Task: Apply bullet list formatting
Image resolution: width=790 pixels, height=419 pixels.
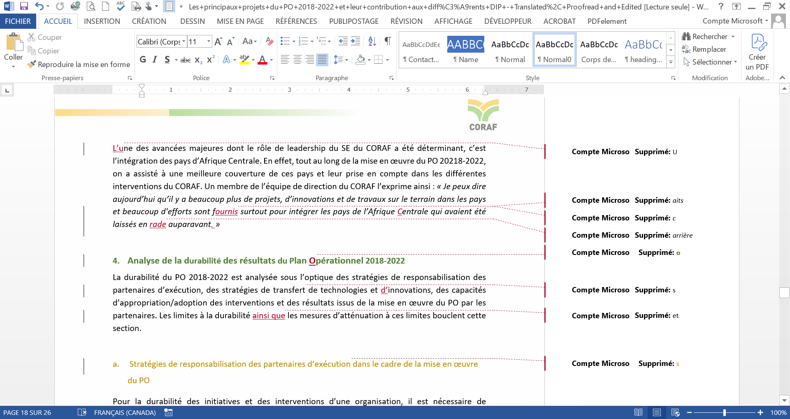Action: (285, 41)
